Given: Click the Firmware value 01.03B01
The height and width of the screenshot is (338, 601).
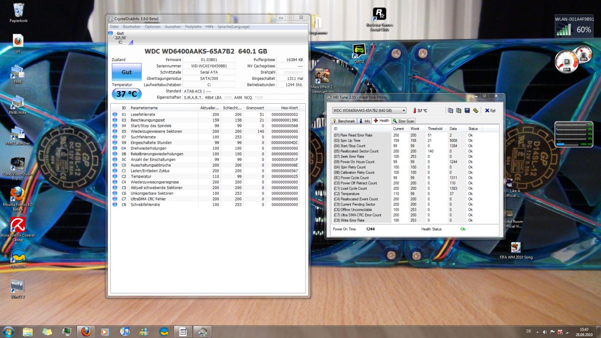Looking at the screenshot, I should point(209,60).
